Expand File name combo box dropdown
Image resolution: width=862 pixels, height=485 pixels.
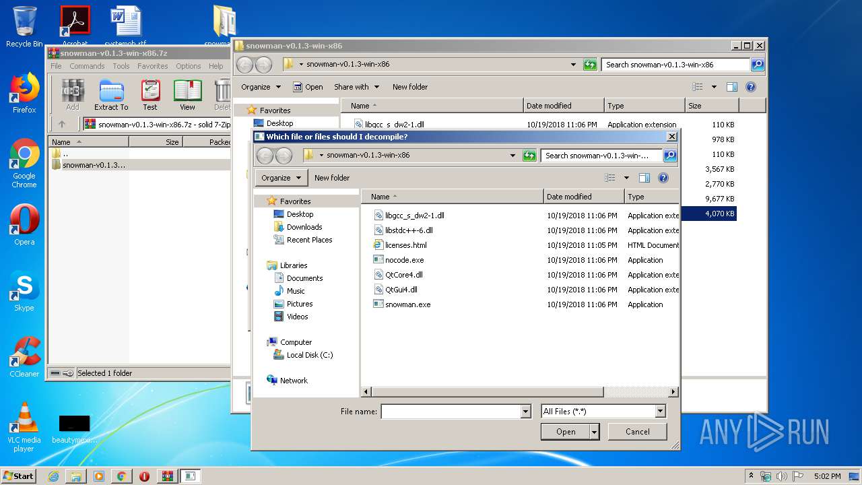(525, 411)
